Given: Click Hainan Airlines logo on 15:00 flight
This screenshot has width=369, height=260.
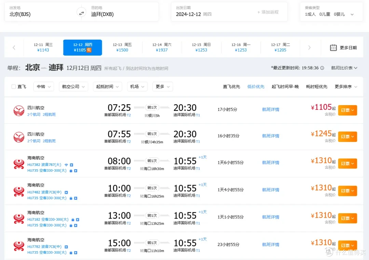Looking at the screenshot, I should (19, 246).
